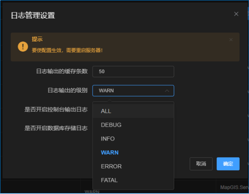Click the orange warning exclamation icon
Screen dimensions: 249x194
[x=23, y=46]
